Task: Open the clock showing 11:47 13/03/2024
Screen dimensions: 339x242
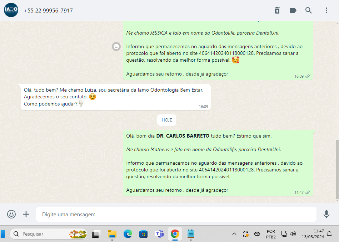Action: [x=313, y=234]
